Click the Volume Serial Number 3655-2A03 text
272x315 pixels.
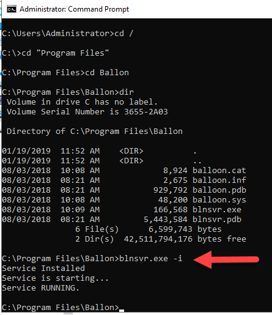tap(87, 112)
